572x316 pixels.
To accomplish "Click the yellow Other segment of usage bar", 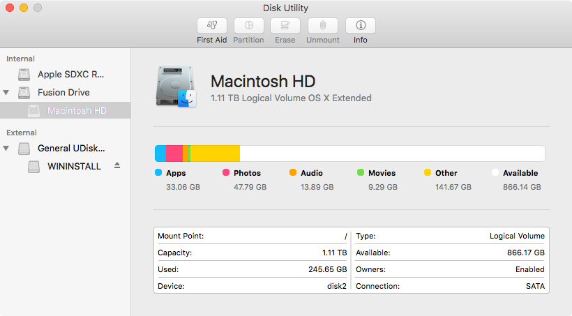I will (x=216, y=153).
